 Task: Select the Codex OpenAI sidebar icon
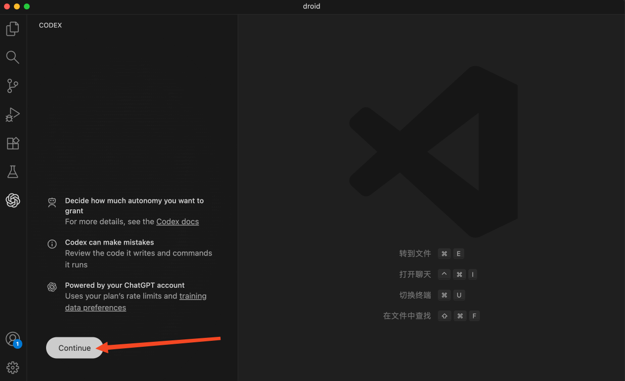tap(13, 200)
